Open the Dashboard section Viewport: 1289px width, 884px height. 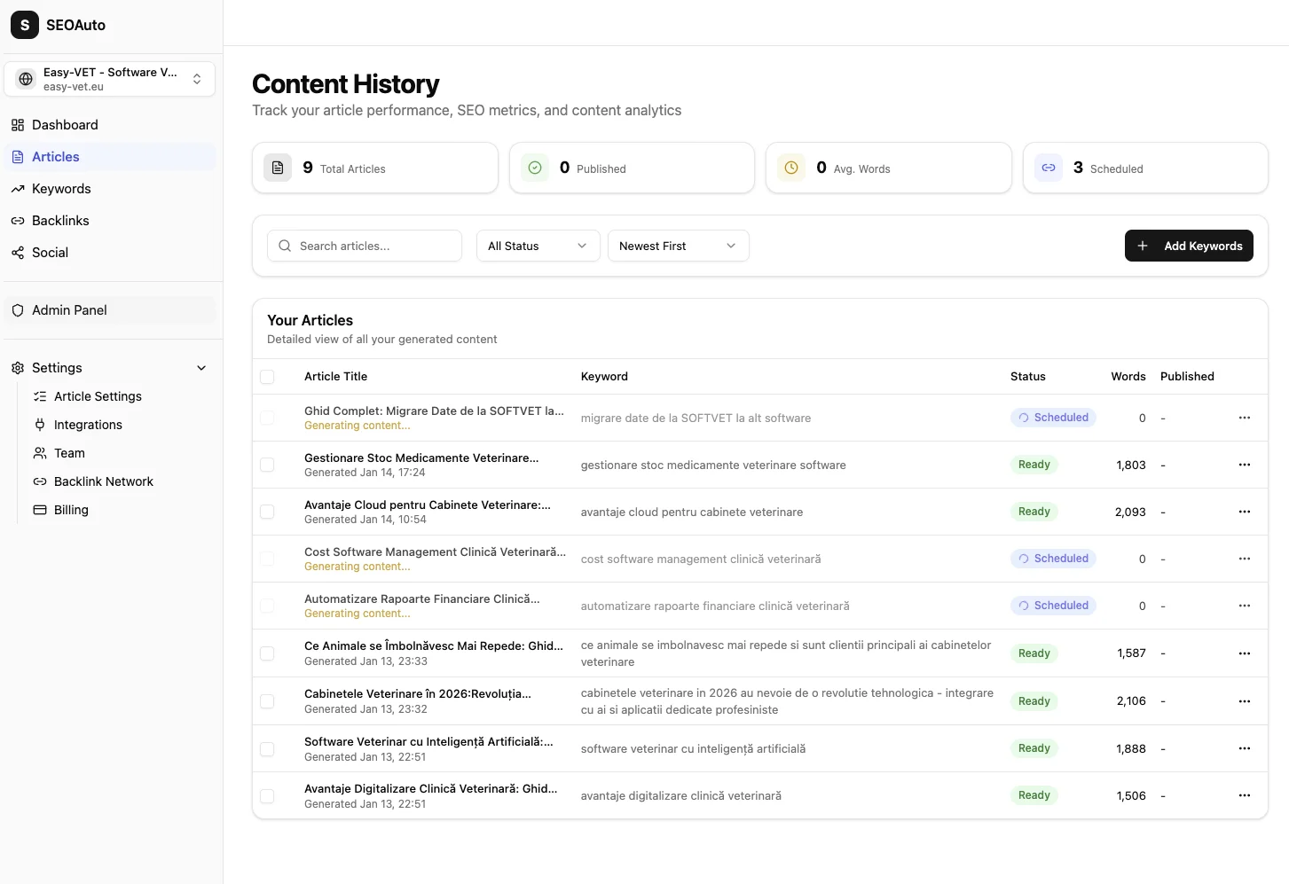[x=64, y=125]
